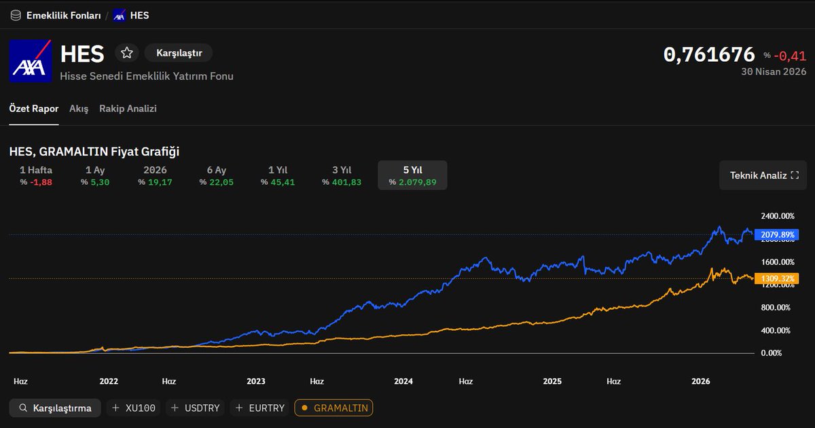Click the 2023 x-axis label
This screenshot has height=428, width=815.
tap(256, 382)
